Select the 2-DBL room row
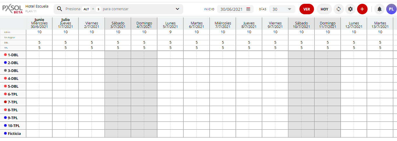Image resolution: width=397 pixels, height=141 pixels. click(13, 63)
